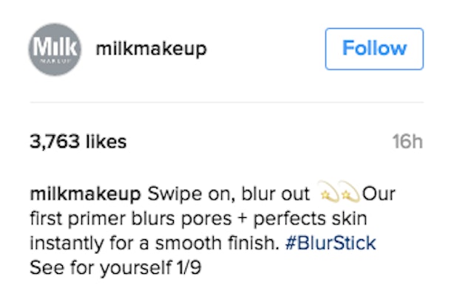Click the 'See for yourself' text

tap(101, 267)
